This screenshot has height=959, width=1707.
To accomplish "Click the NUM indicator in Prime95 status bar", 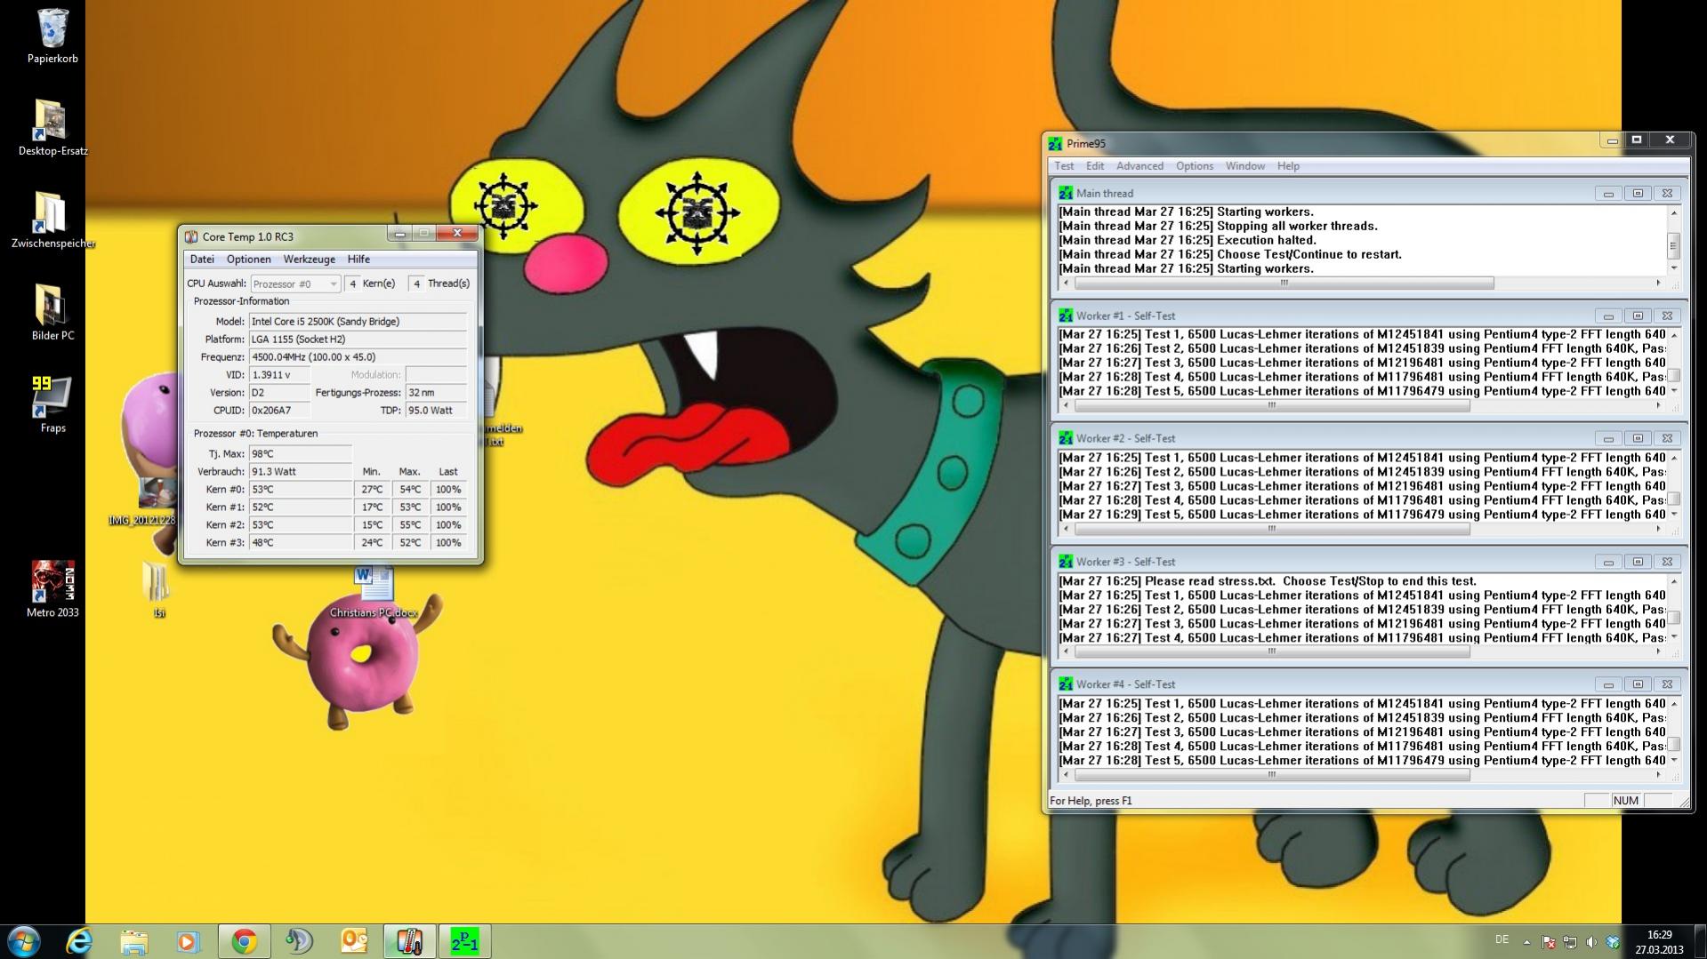I will [x=1625, y=801].
